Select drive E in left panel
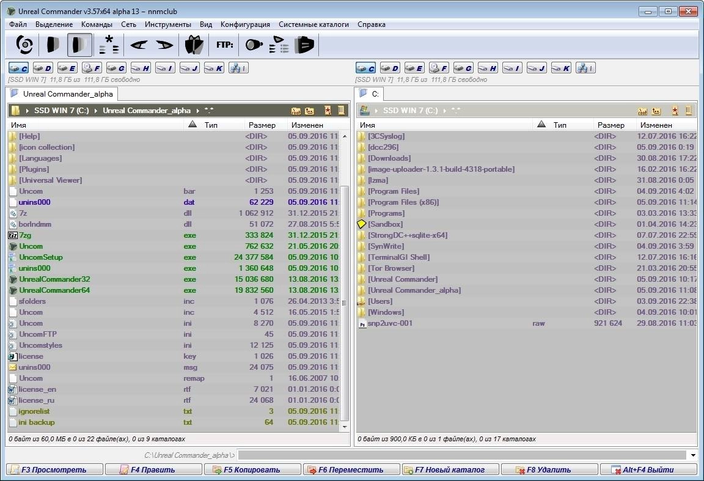This screenshot has height=481, width=704. pyautogui.click(x=67, y=68)
